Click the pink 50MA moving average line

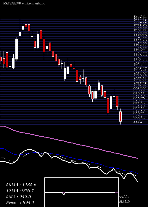(69, 142)
